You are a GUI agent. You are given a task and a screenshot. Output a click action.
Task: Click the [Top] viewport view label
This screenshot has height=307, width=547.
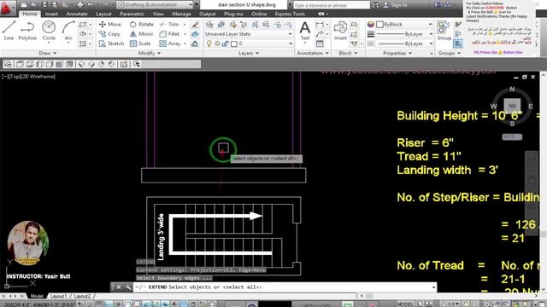(x=15, y=77)
